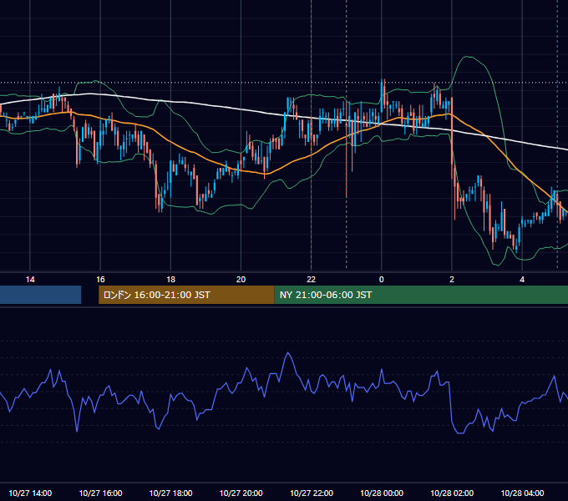
Task: Click the NY 21:00-06:00 JST session bar
Action: click(x=421, y=295)
